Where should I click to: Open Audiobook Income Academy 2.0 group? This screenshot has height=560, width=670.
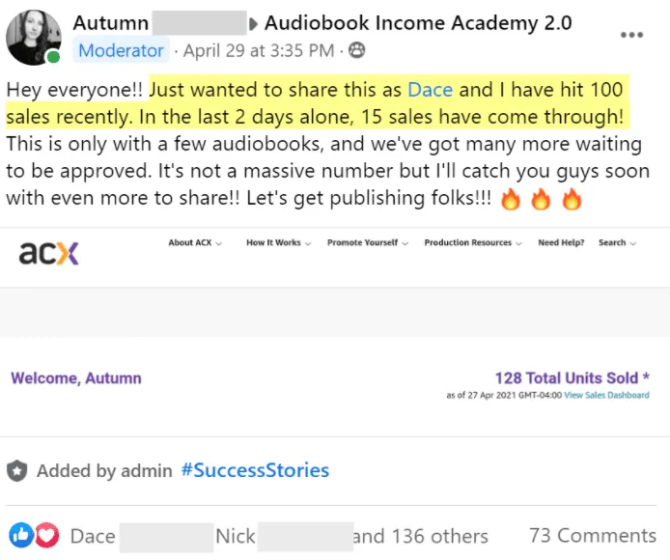point(418,23)
